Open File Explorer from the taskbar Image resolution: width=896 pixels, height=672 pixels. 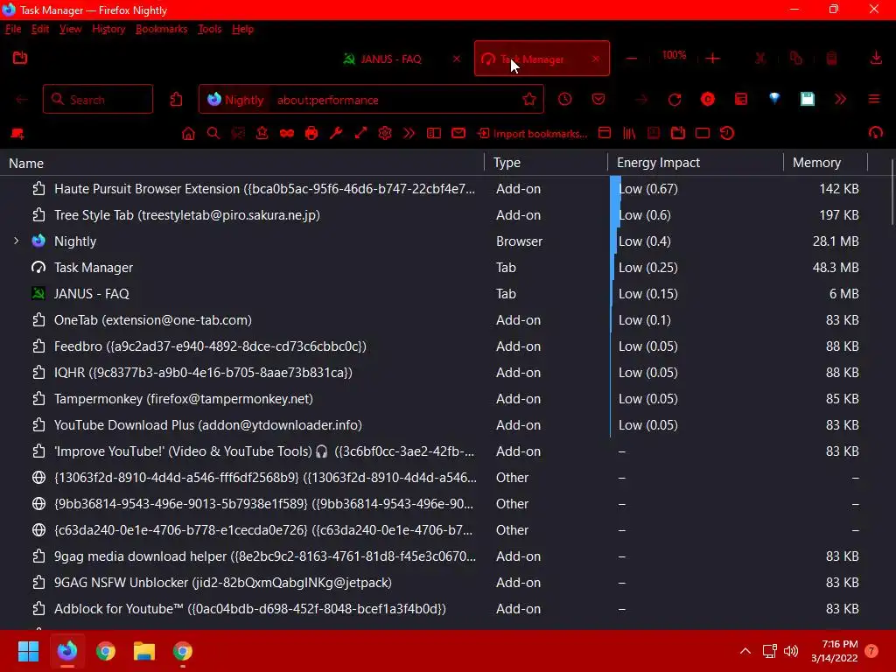[144, 651]
